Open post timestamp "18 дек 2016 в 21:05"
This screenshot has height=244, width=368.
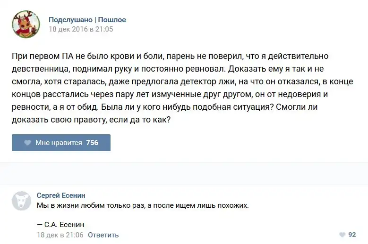coord(81,29)
